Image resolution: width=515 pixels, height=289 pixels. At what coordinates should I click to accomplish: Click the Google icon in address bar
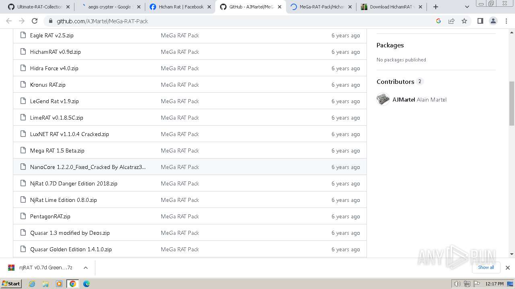(x=439, y=21)
